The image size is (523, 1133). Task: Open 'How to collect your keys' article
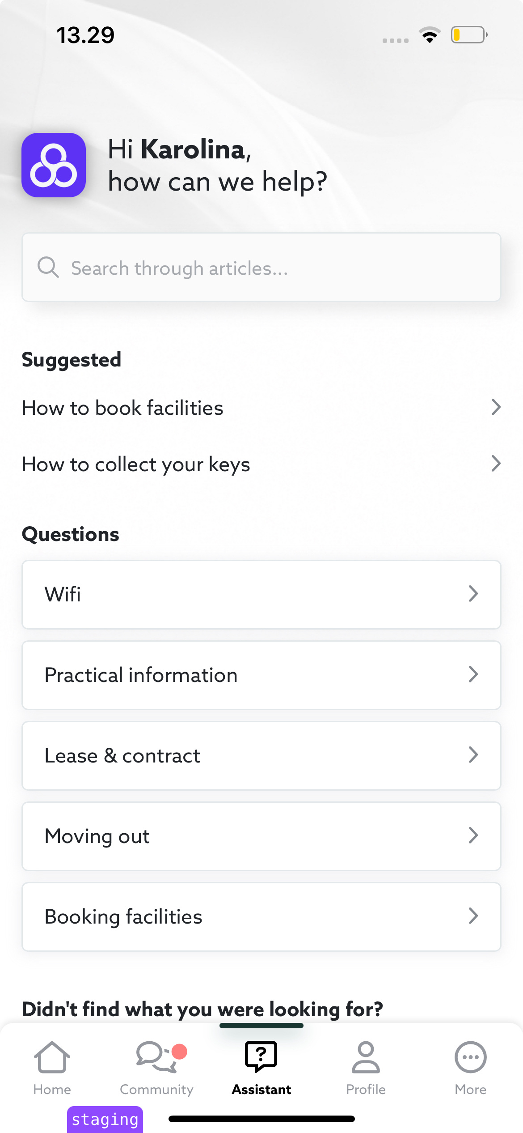pyautogui.click(x=261, y=464)
